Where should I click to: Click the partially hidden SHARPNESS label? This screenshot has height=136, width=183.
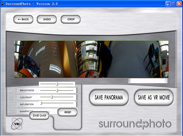coord(26,111)
